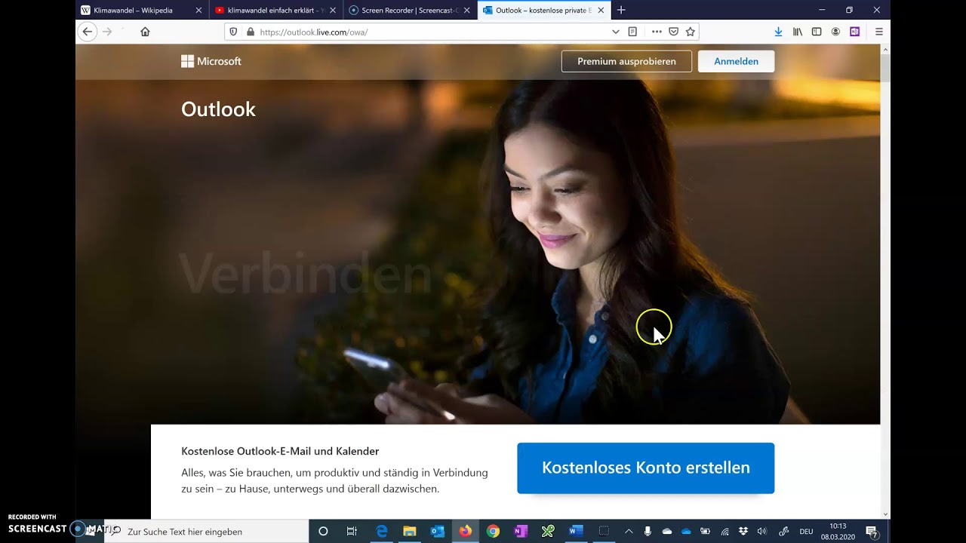Viewport: 966px width, 543px height.
Task: Open blue OneDrive cloud tray icon
Action: (686, 532)
